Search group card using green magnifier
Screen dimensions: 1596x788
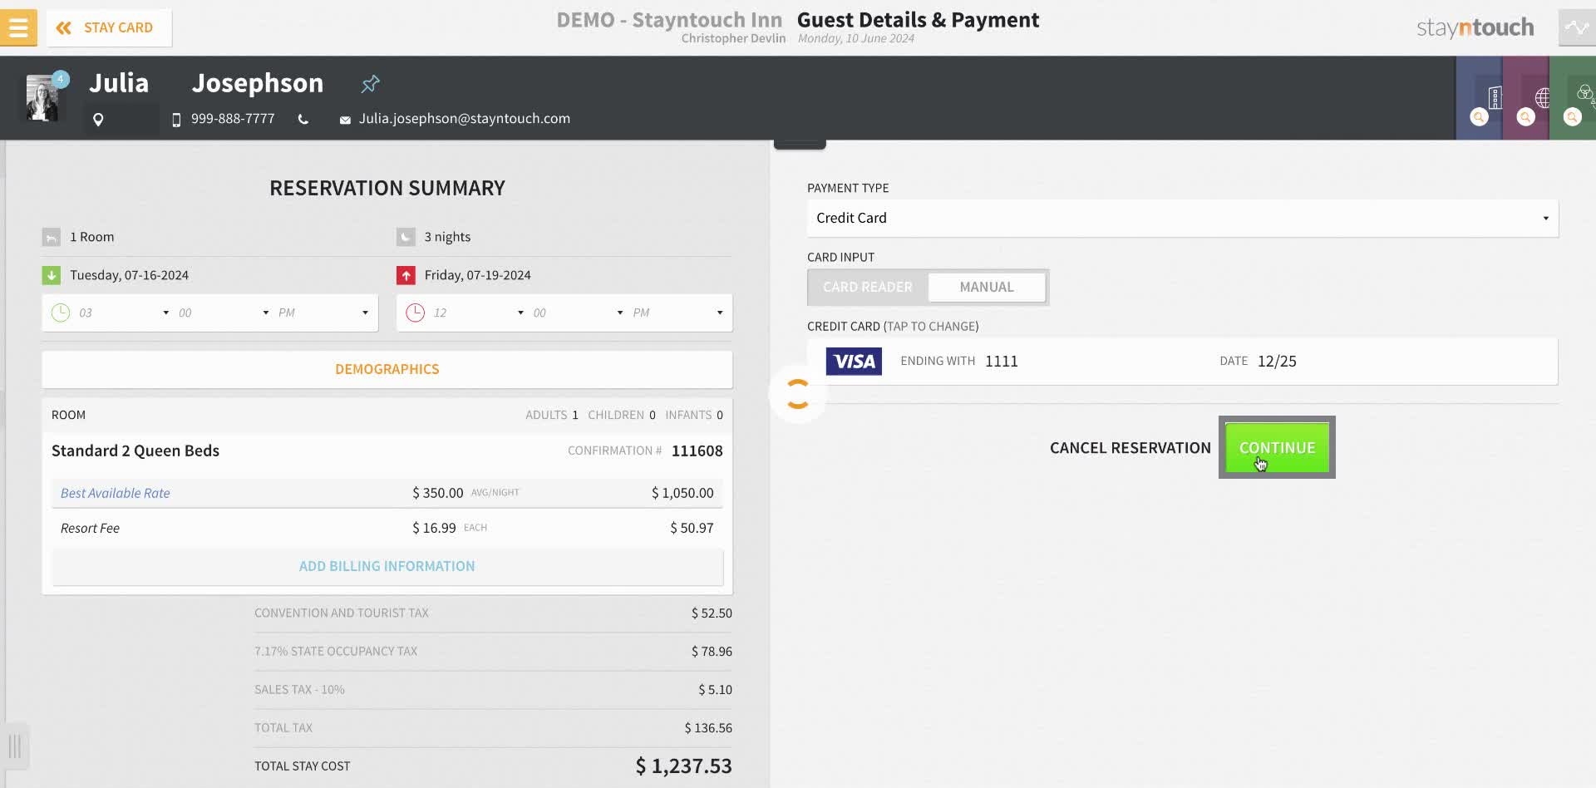[x=1572, y=117]
